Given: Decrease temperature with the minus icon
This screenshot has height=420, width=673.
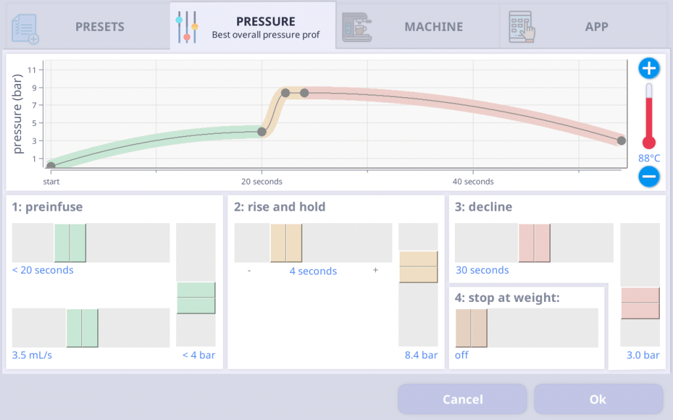Looking at the screenshot, I should (649, 176).
